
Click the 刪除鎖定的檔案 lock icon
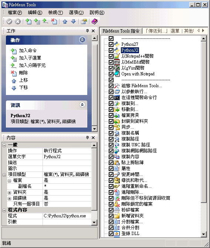click(117, 204)
